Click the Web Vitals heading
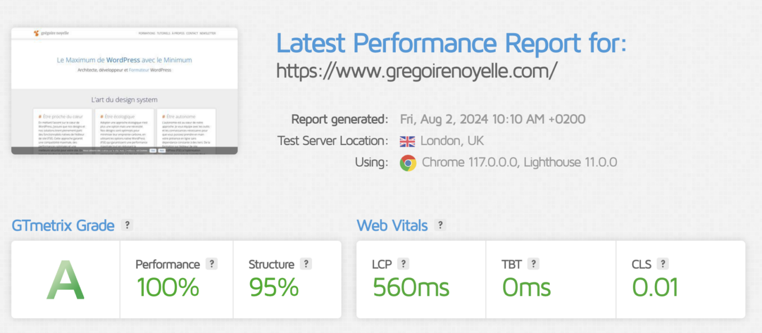Screen dimensions: 762x333 pos(392,225)
